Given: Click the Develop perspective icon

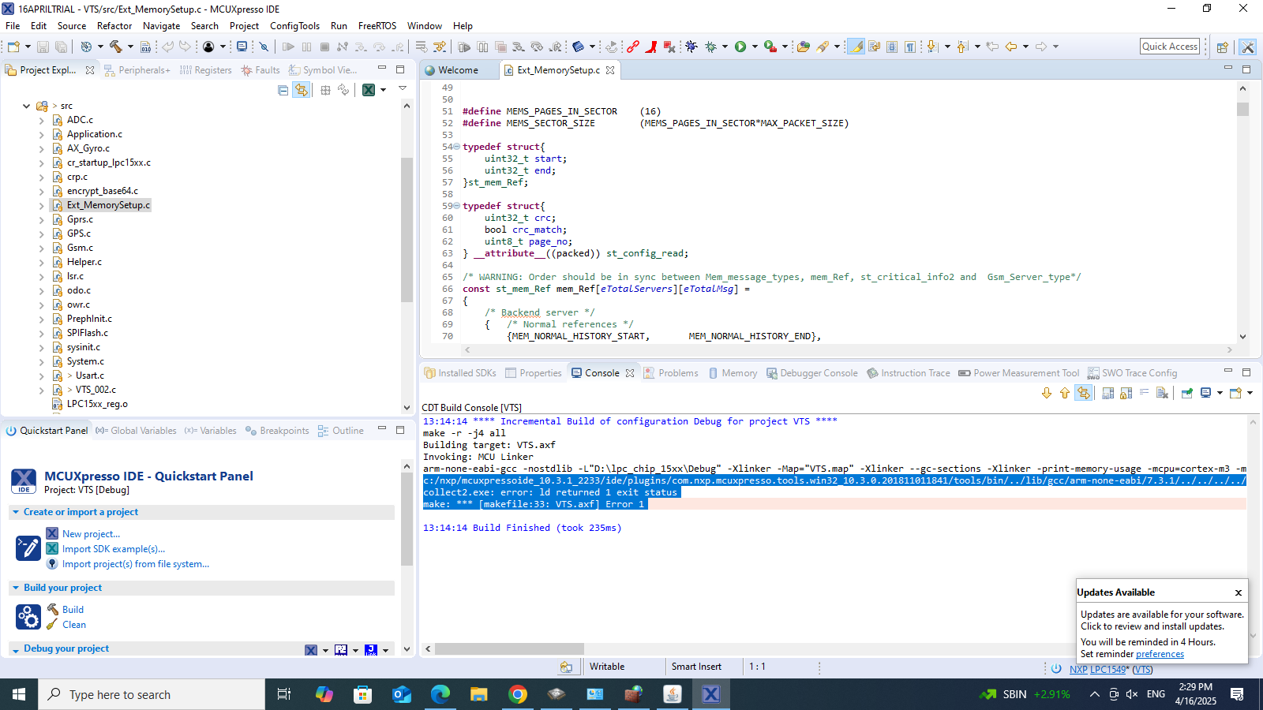Looking at the screenshot, I should tap(1247, 47).
